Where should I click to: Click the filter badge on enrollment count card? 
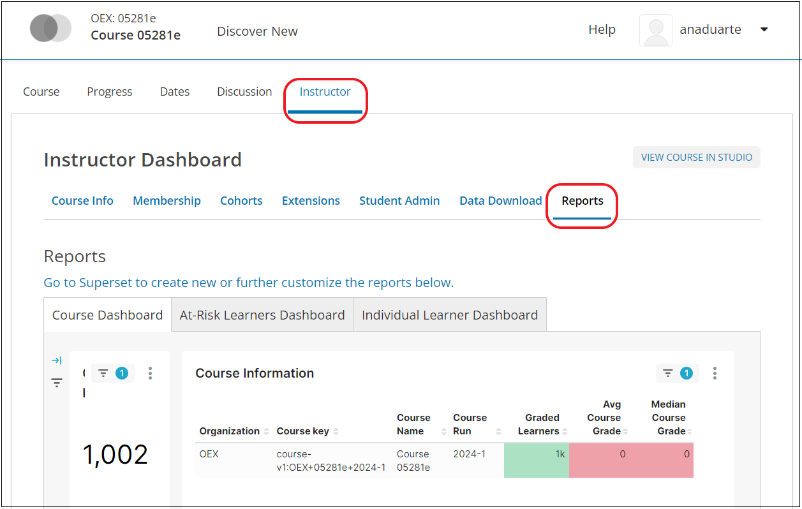pos(113,373)
